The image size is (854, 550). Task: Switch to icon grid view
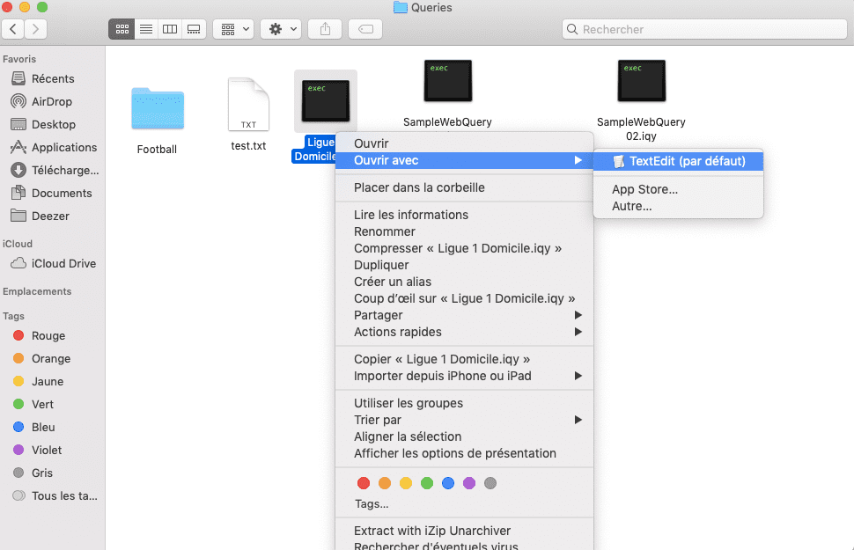tap(121, 29)
